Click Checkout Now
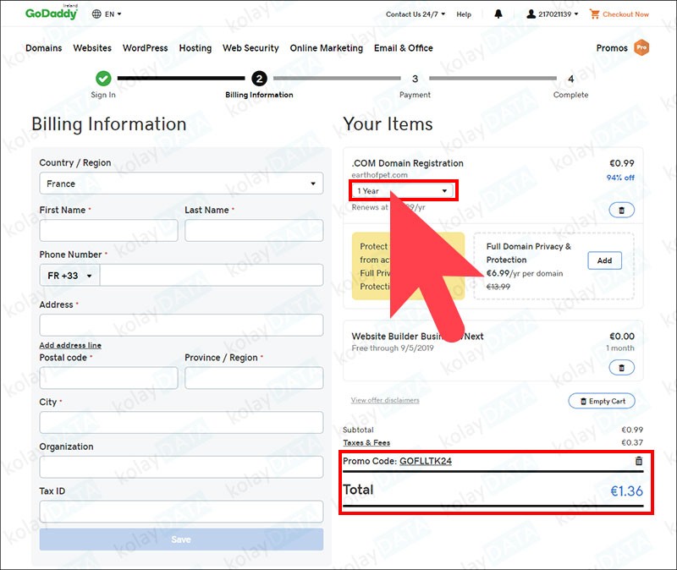This screenshot has height=570, width=677. tap(625, 14)
